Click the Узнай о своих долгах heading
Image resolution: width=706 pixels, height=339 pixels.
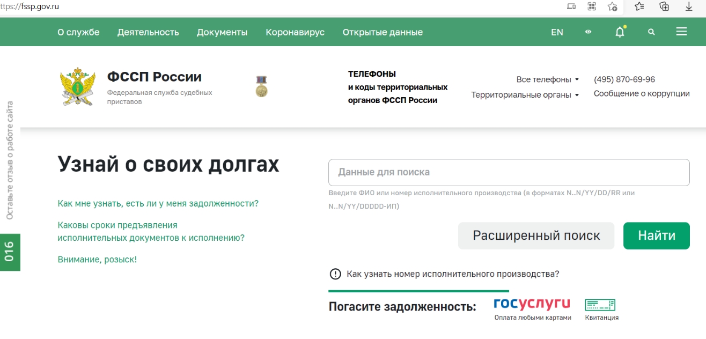(168, 164)
